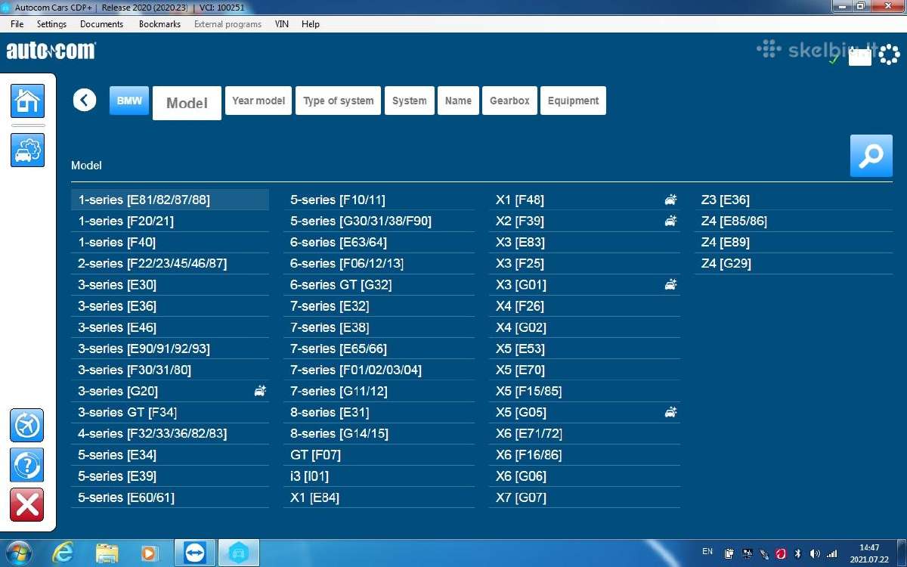
Task: Switch to TeamViewer in the taskbar
Action: [x=194, y=553]
